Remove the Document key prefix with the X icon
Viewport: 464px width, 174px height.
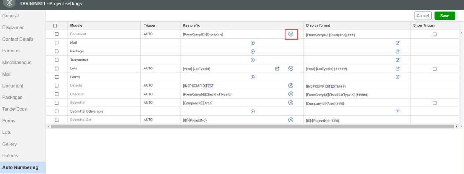click(291, 34)
